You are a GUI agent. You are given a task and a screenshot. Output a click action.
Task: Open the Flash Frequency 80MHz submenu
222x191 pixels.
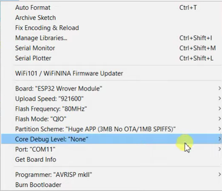(x=111, y=109)
